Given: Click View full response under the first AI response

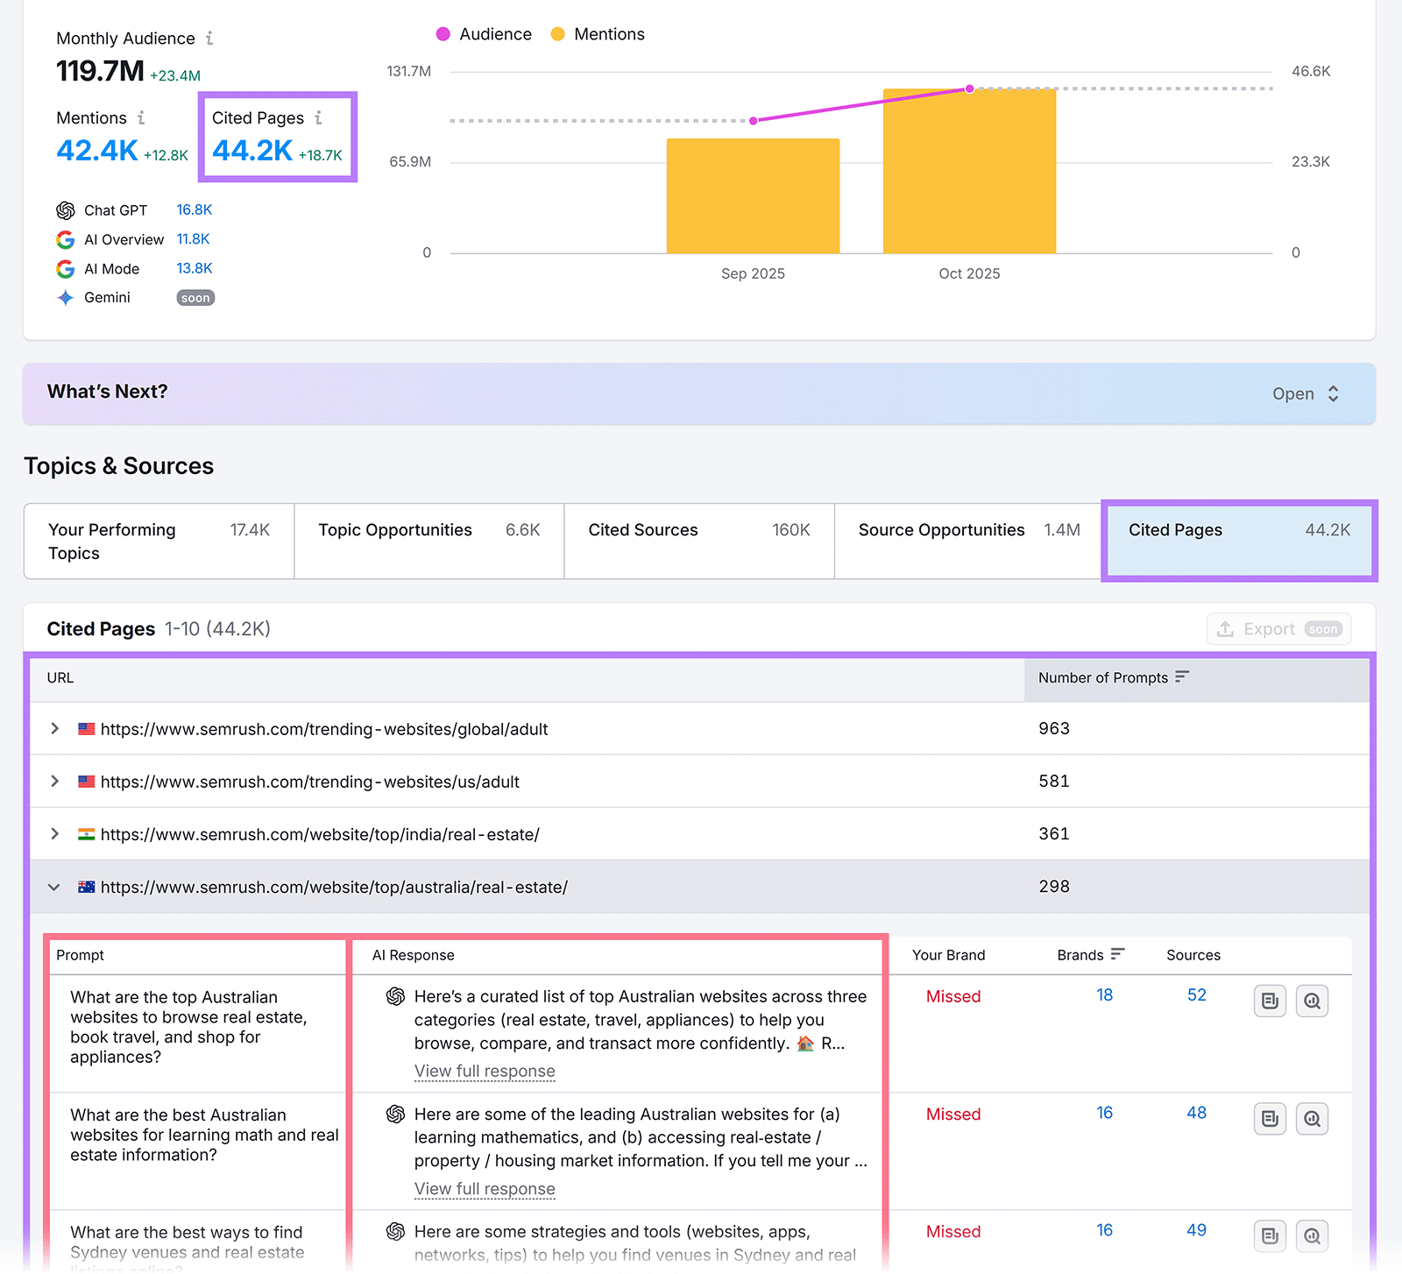Looking at the screenshot, I should [485, 1071].
